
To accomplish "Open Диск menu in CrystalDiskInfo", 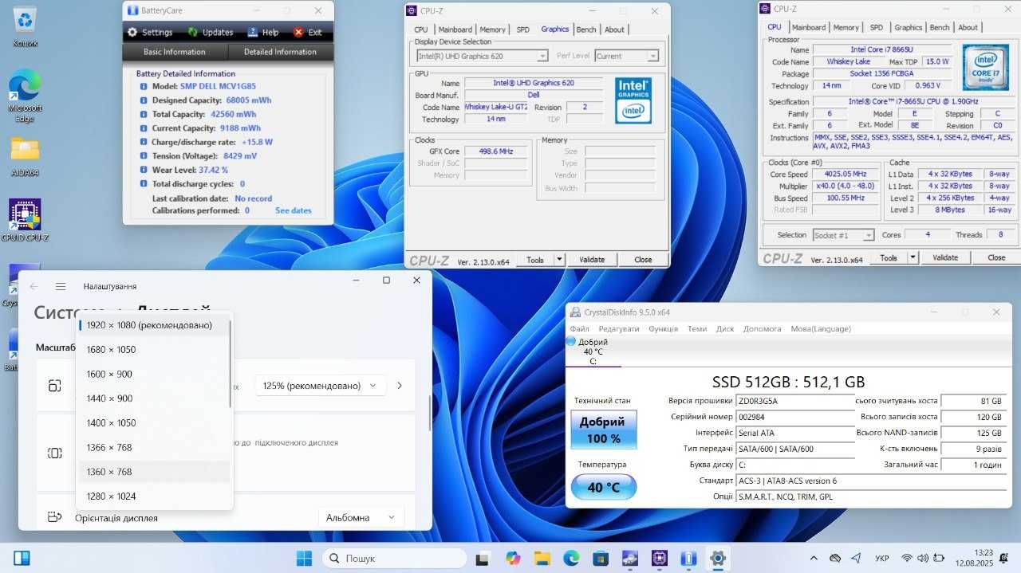I will 725,328.
